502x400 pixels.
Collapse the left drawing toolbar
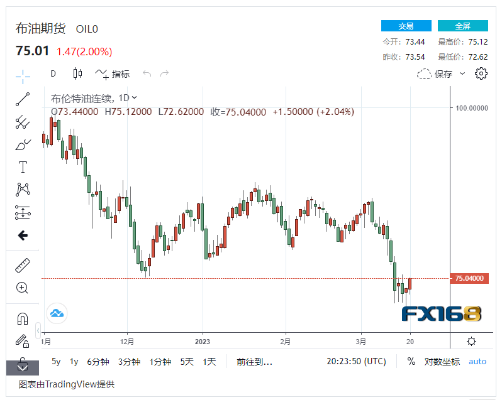click(38, 330)
